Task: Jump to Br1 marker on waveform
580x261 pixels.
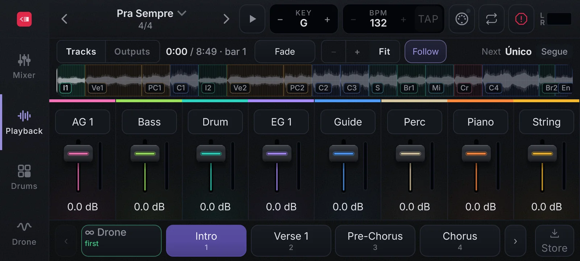Action: point(409,88)
